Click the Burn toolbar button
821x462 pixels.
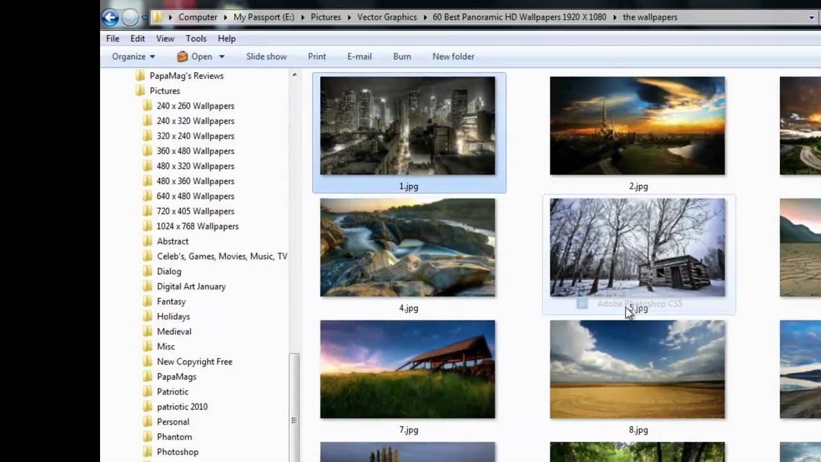tap(402, 56)
